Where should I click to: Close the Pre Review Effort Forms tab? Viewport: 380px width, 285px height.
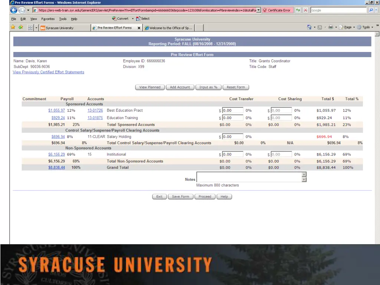139,28
